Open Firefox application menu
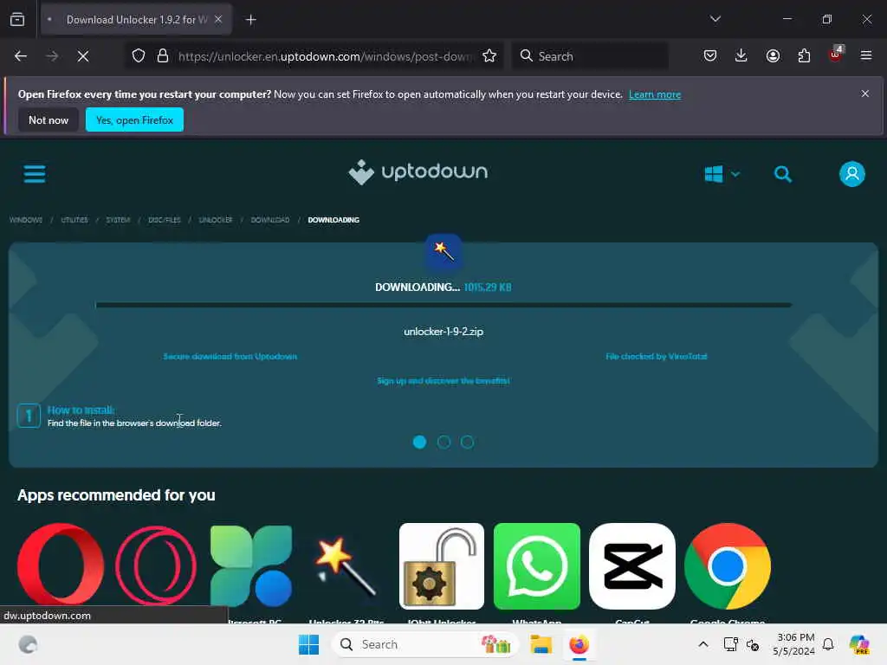 point(865,55)
